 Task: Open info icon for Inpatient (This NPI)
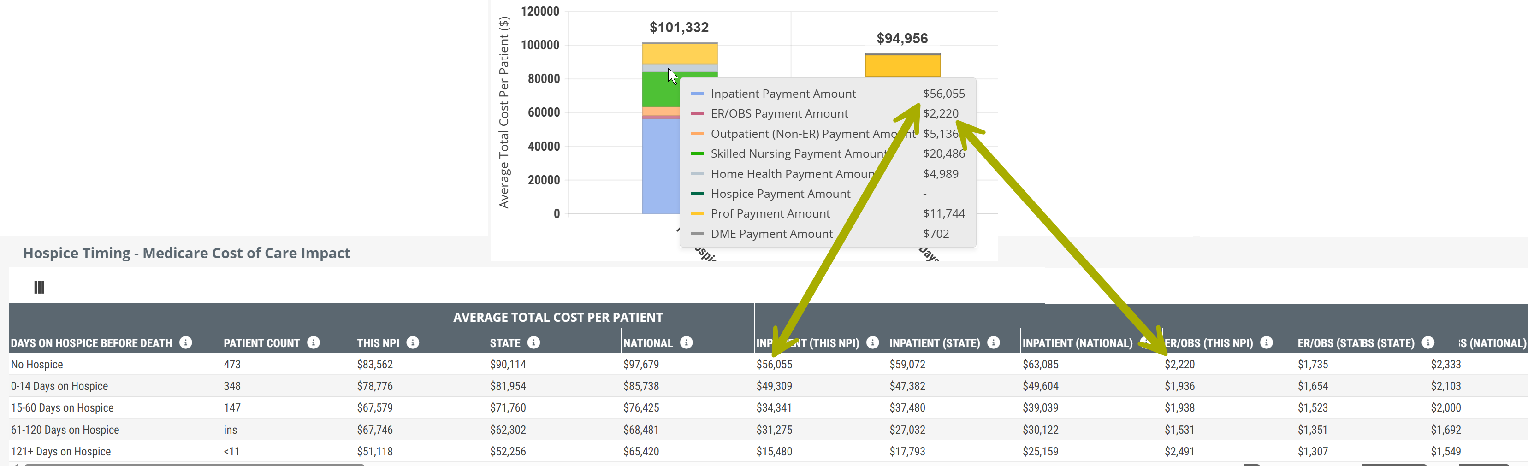[872, 342]
